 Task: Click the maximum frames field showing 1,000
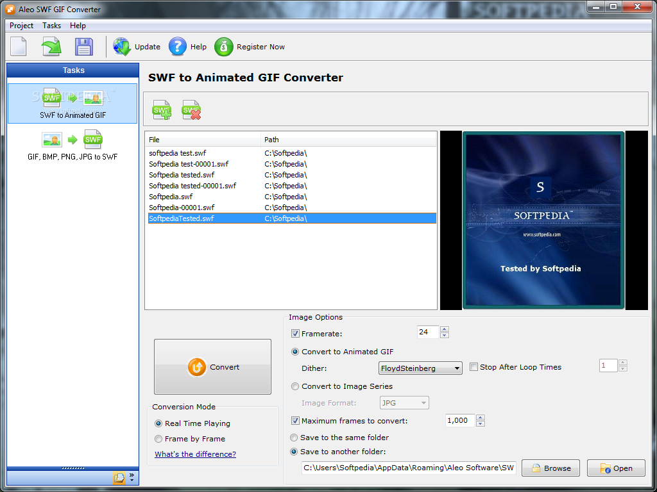coord(460,420)
